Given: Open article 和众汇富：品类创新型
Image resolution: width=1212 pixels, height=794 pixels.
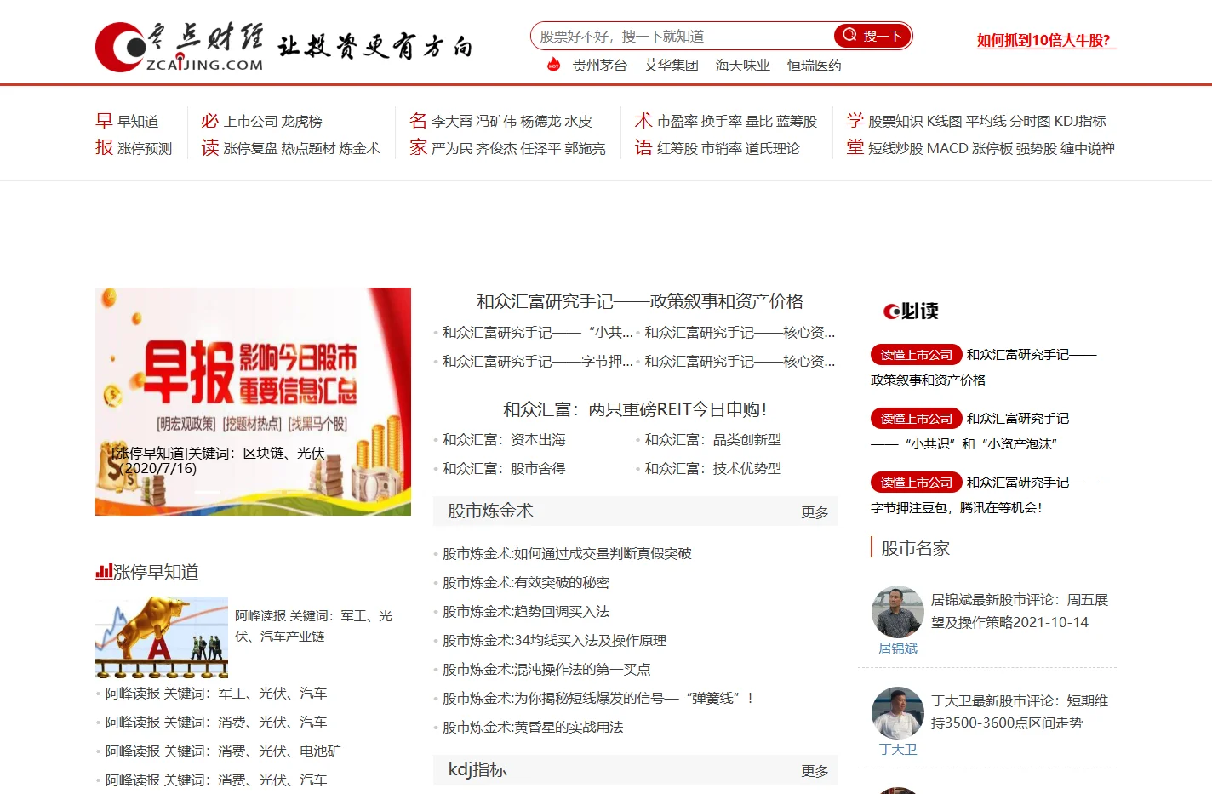Looking at the screenshot, I should coord(712,440).
